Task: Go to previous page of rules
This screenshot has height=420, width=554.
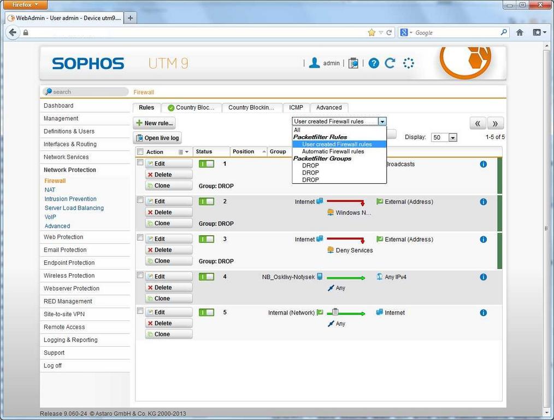Action: [478, 124]
